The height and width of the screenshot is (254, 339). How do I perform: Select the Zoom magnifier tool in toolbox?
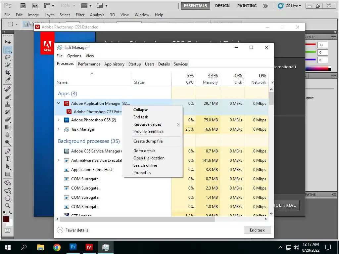(8, 206)
